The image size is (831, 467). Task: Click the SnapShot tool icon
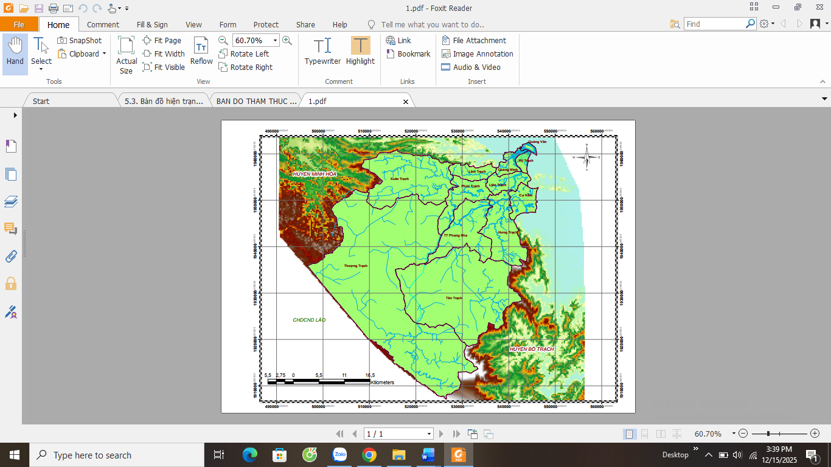63,41
